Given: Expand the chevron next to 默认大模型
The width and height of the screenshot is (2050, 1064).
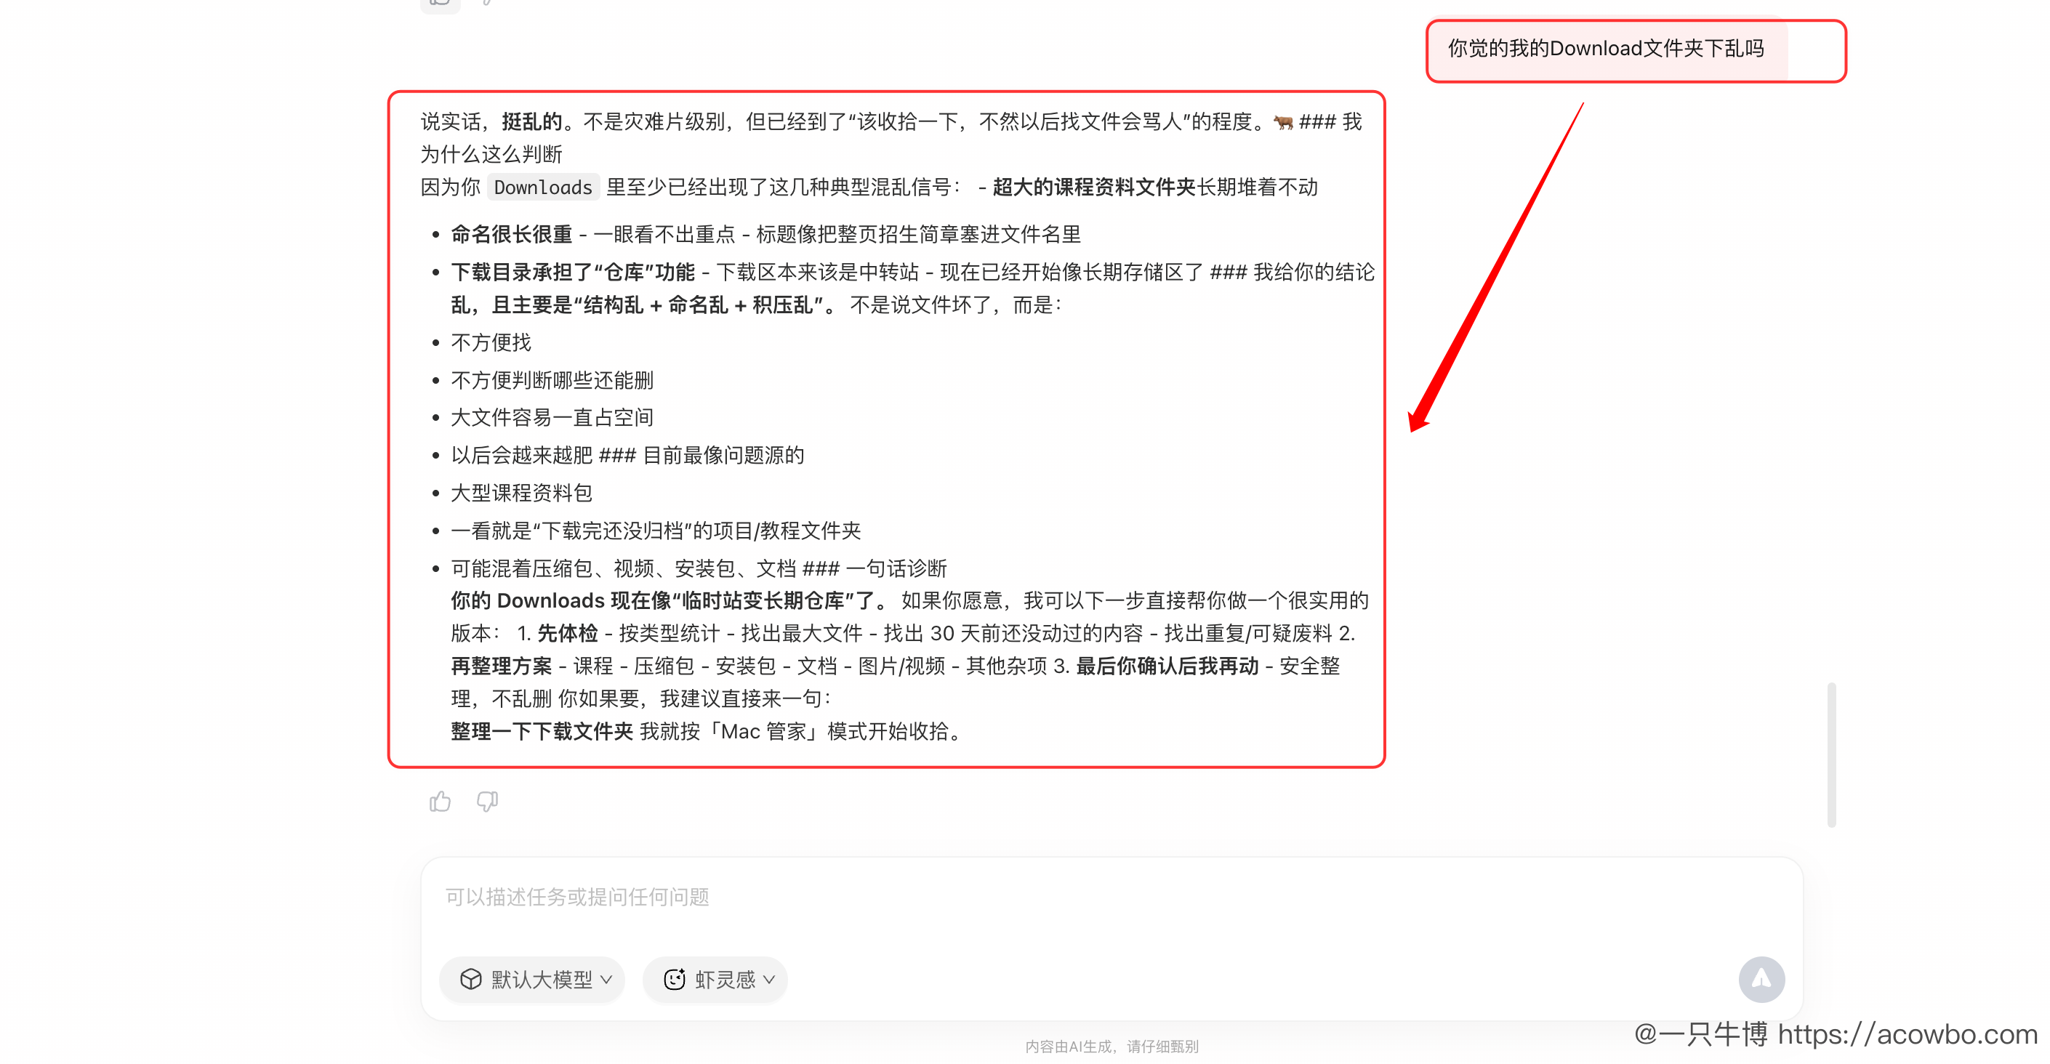Looking at the screenshot, I should 605,980.
